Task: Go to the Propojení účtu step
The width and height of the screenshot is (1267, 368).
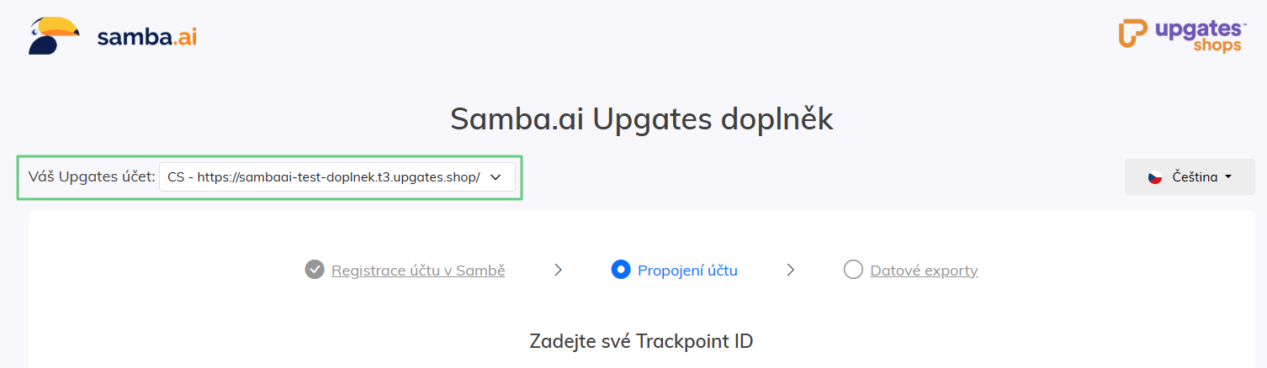Action: 687,271
